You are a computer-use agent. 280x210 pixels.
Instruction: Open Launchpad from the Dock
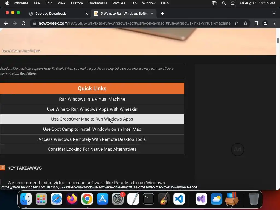tap(41, 199)
